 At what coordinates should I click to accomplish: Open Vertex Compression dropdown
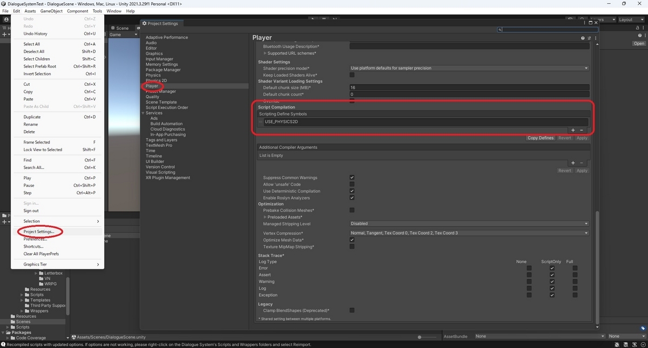pos(469,233)
